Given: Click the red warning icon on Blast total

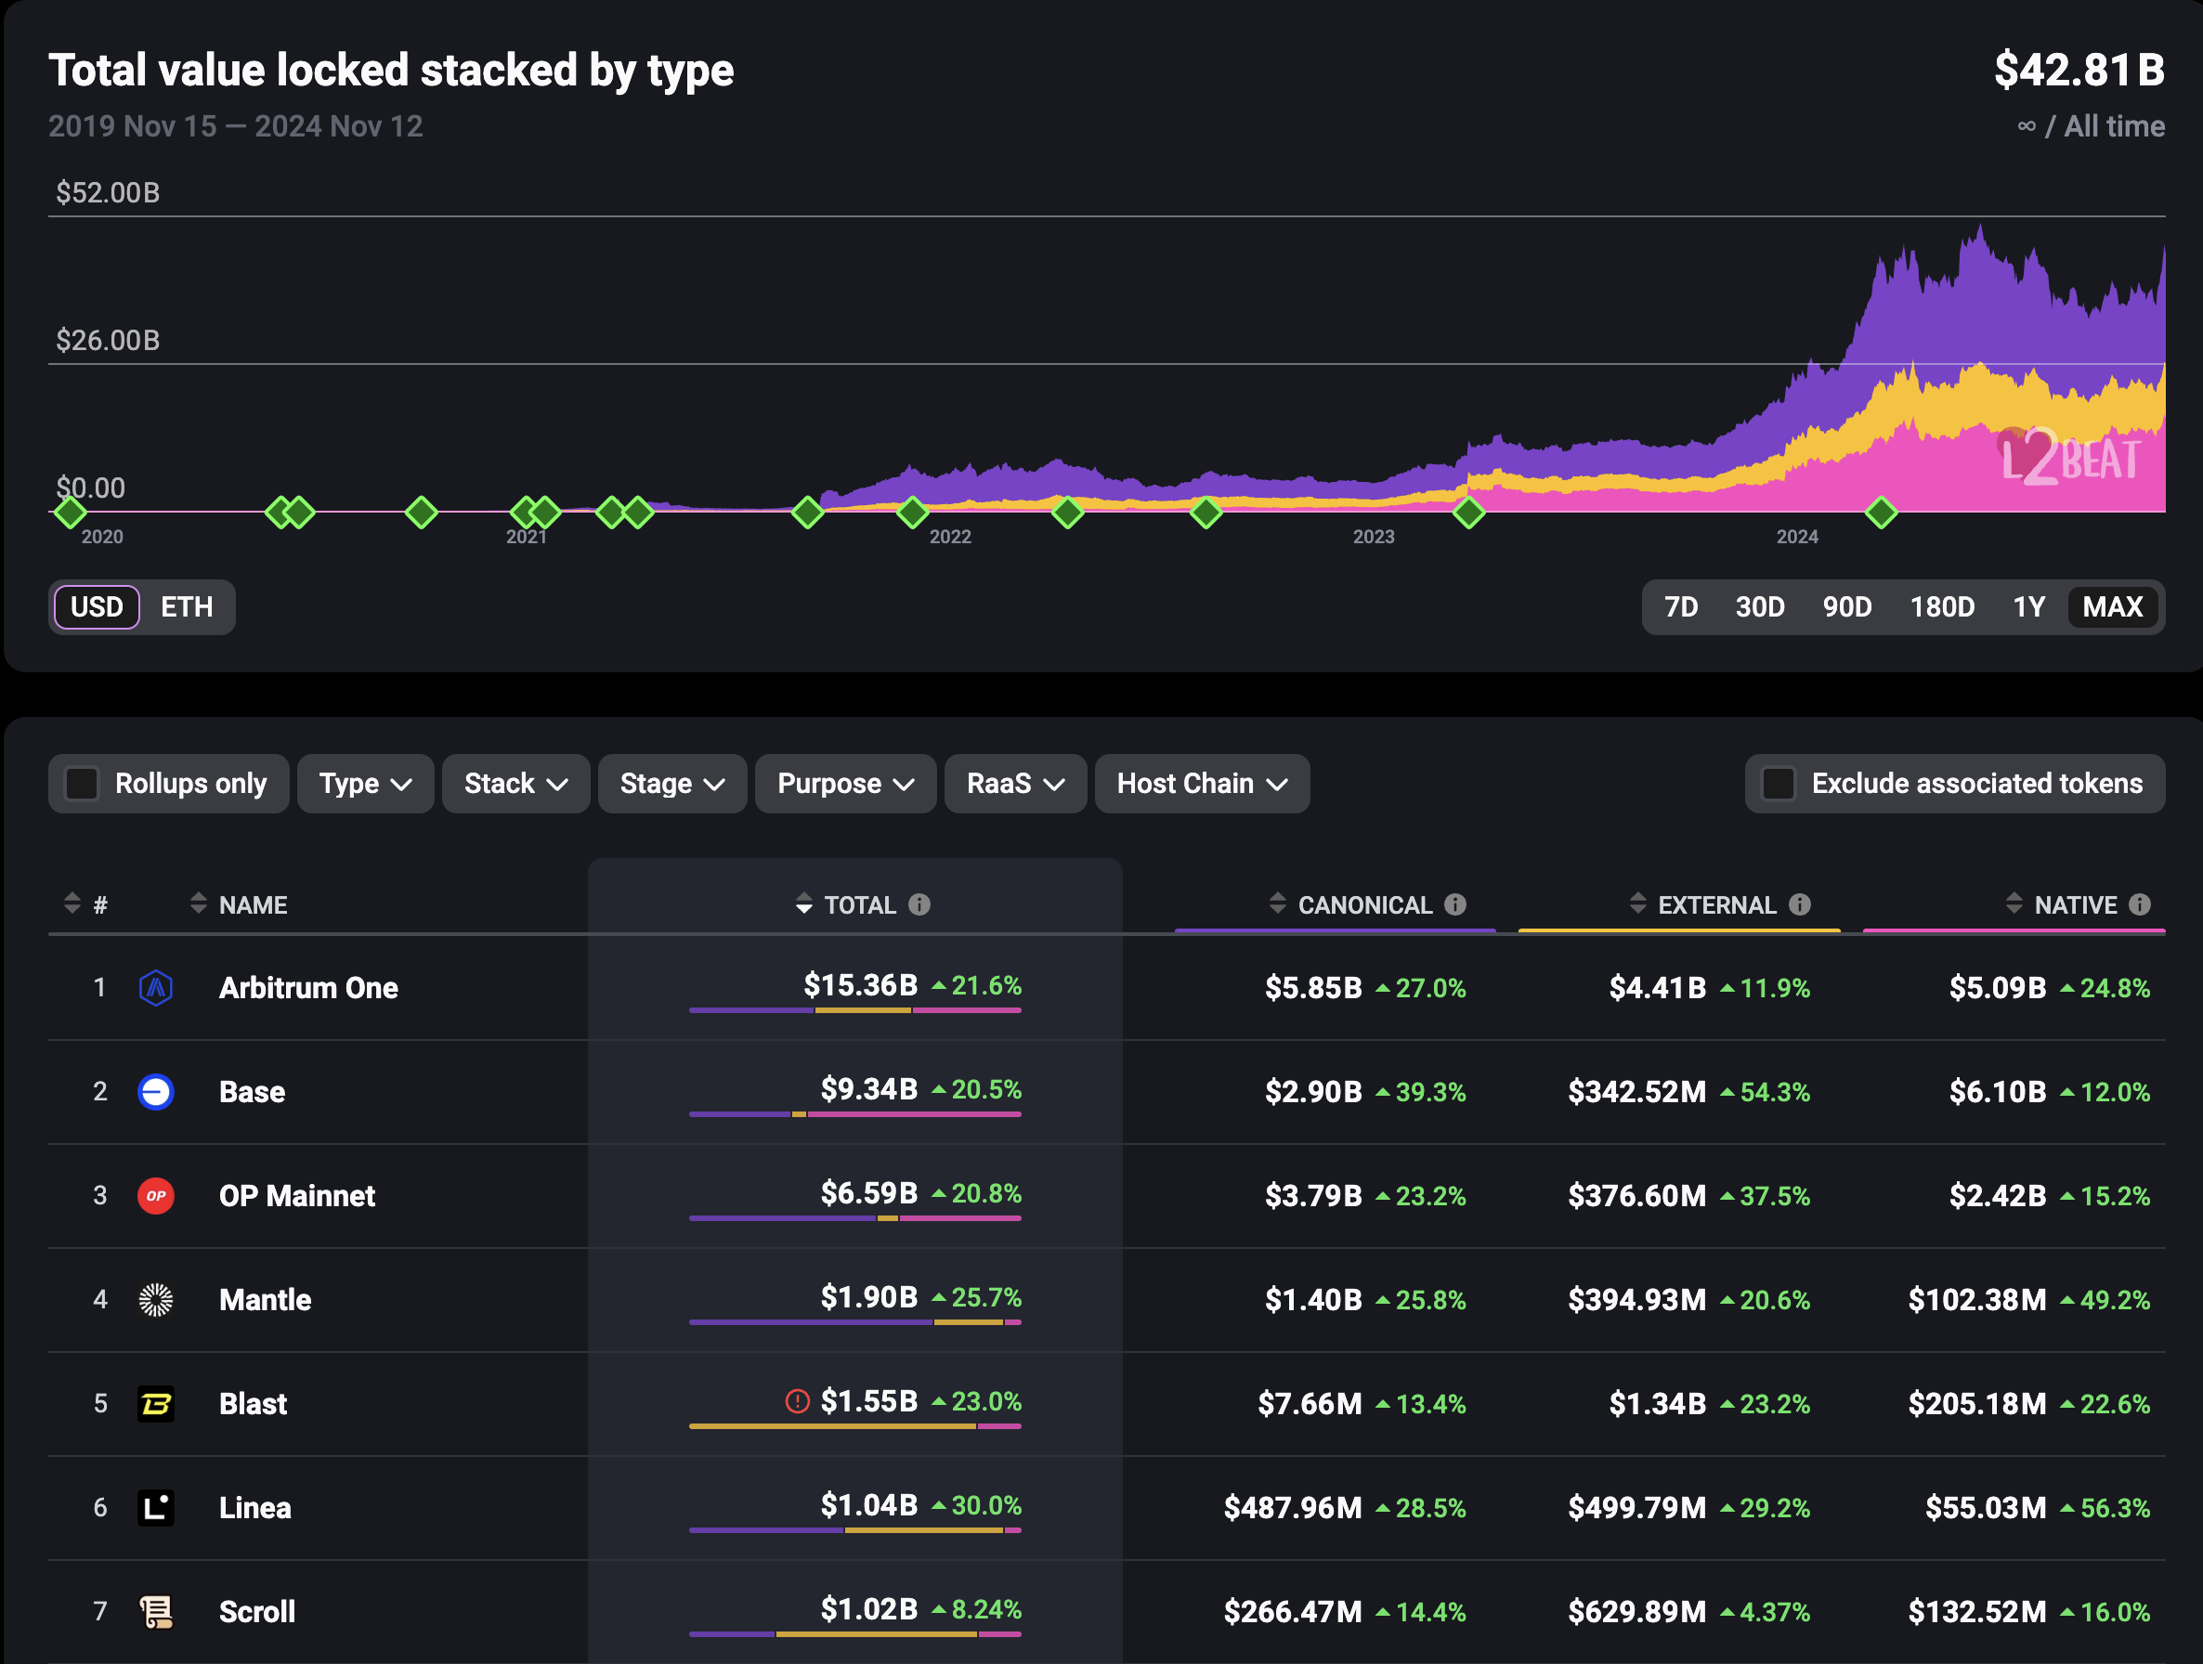Looking at the screenshot, I should point(797,1401).
